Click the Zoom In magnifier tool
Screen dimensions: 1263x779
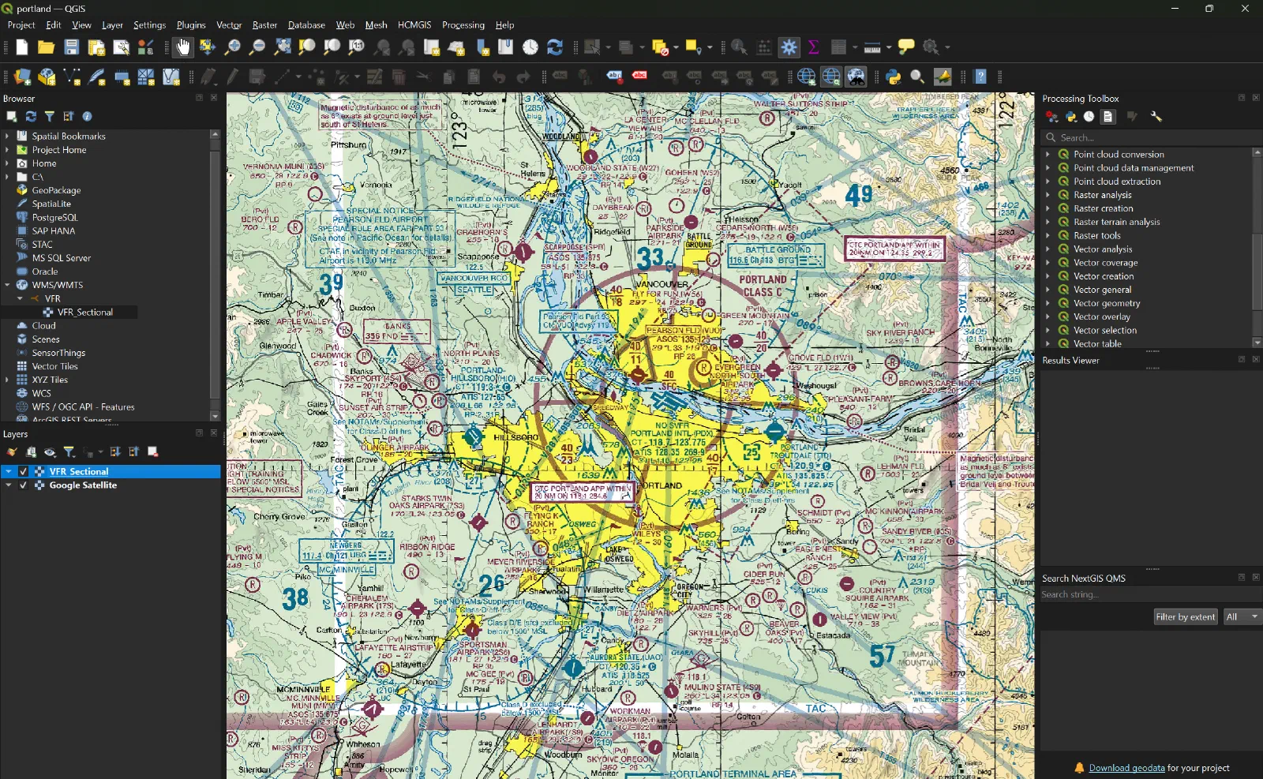(232, 47)
